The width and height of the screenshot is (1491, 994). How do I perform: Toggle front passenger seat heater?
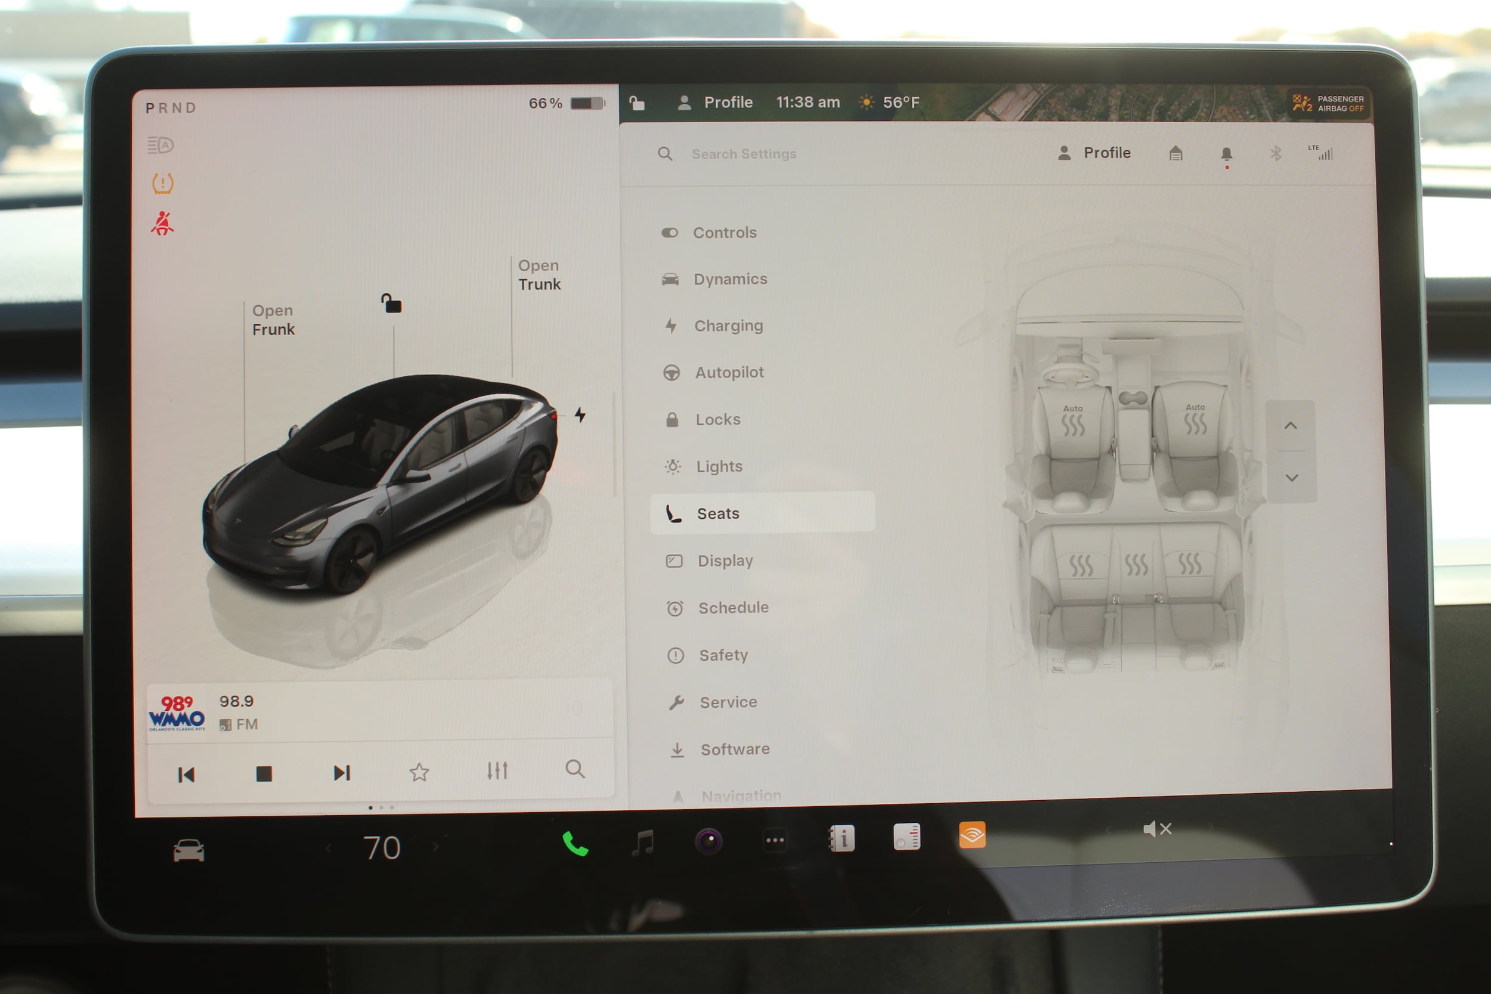[1195, 422]
